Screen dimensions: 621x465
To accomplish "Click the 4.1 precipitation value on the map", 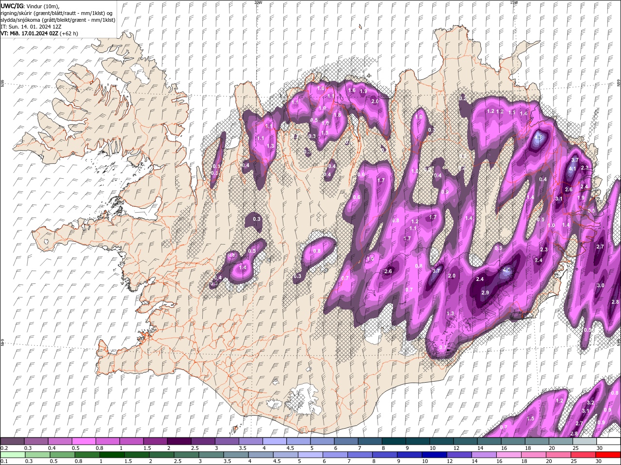I will (572, 169).
